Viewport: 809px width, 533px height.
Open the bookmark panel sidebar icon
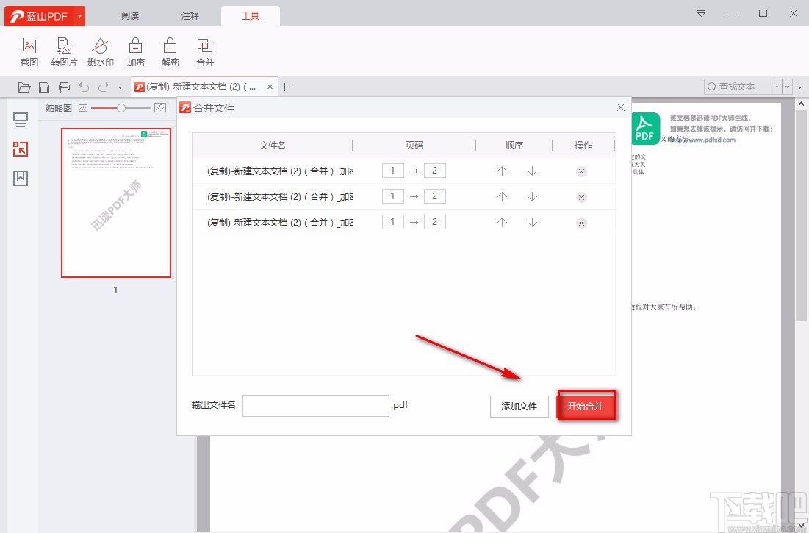click(20, 176)
